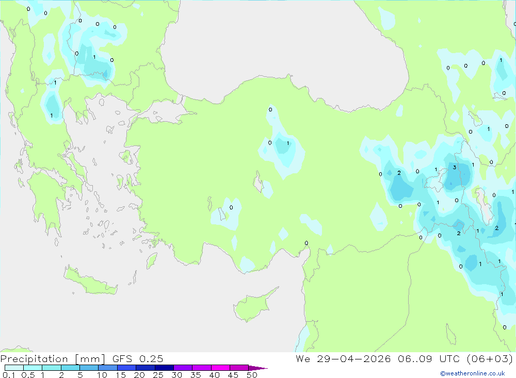Click the 45 legend scale label
The image size is (516, 378).
(233, 375)
